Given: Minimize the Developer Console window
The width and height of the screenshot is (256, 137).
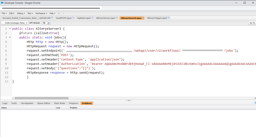Looking at the screenshot, I should tap(236, 3).
